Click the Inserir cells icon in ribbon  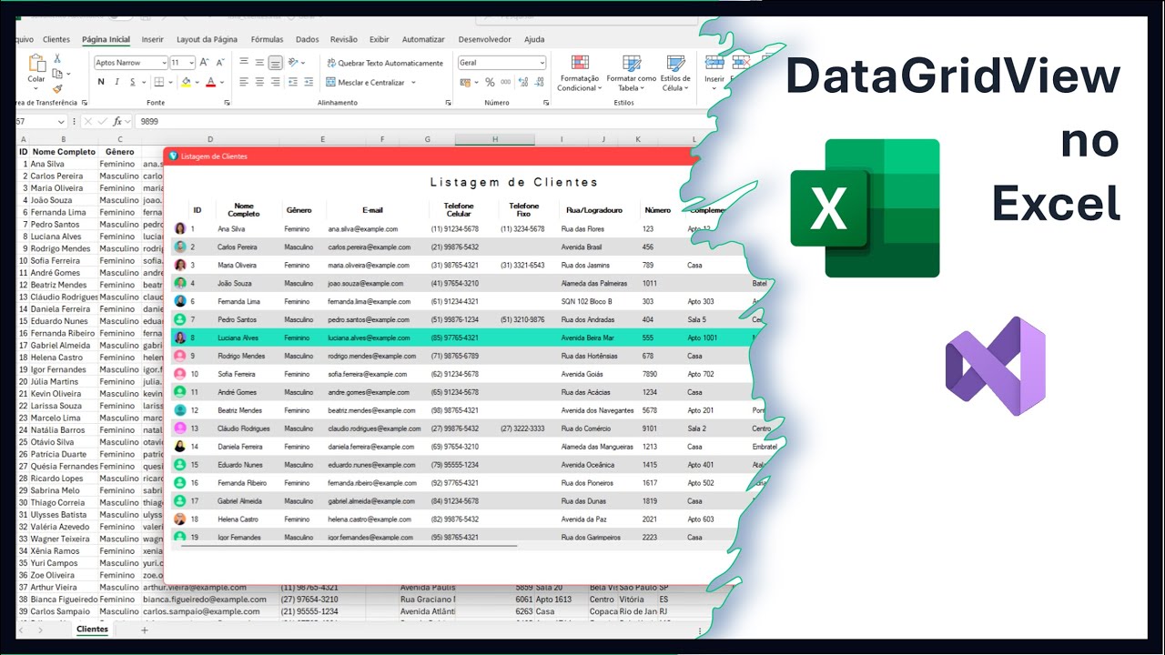(714, 62)
